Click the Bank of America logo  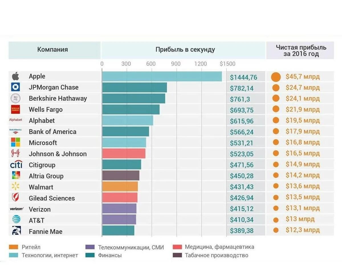(15, 131)
